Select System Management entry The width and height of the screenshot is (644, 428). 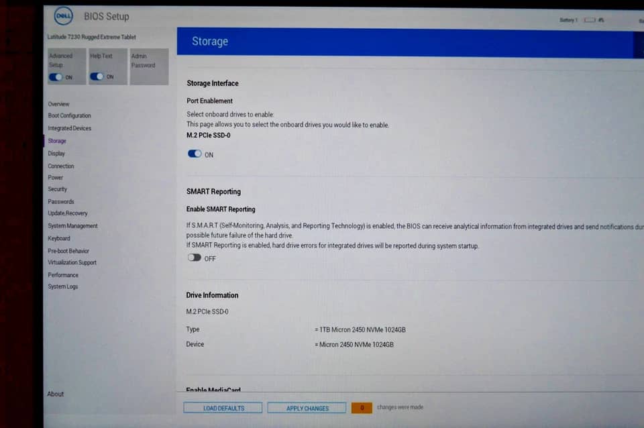[x=72, y=226]
